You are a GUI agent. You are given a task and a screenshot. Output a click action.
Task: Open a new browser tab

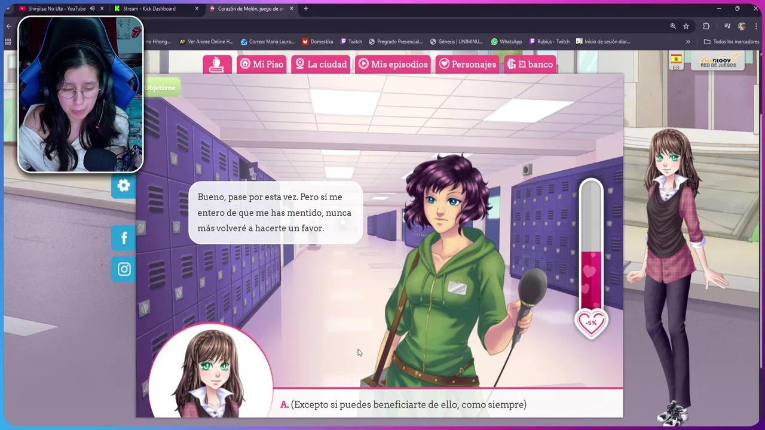click(x=306, y=8)
